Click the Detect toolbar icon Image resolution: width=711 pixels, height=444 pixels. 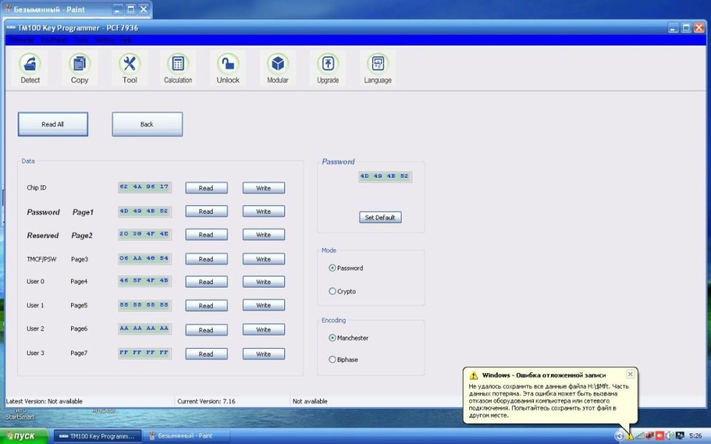pyautogui.click(x=30, y=68)
